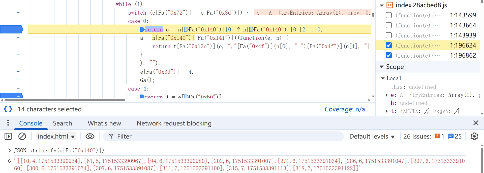
Task: Click the blue issues message badge icon
Action: coord(451,136)
